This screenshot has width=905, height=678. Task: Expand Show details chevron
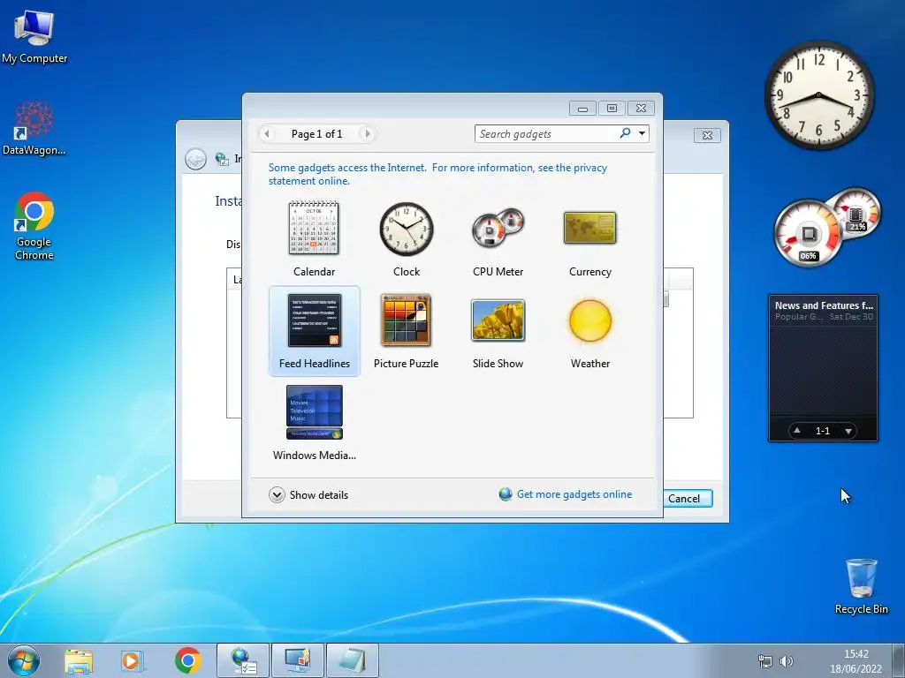(x=277, y=494)
